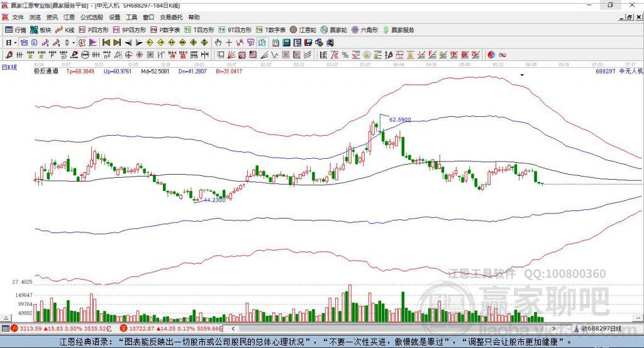Open the 江恩 menu
Image resolution: width=644 pixels, height=348 pixels.
coord(69,17)
